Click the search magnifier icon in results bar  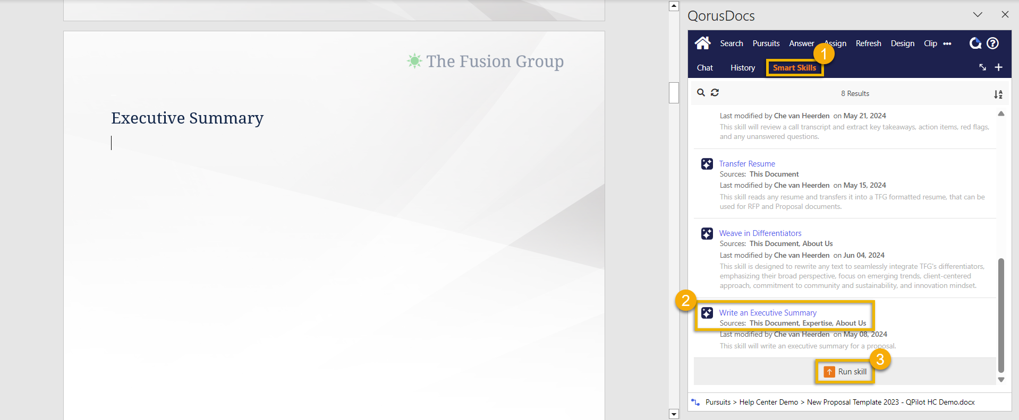tap(701, 93)
